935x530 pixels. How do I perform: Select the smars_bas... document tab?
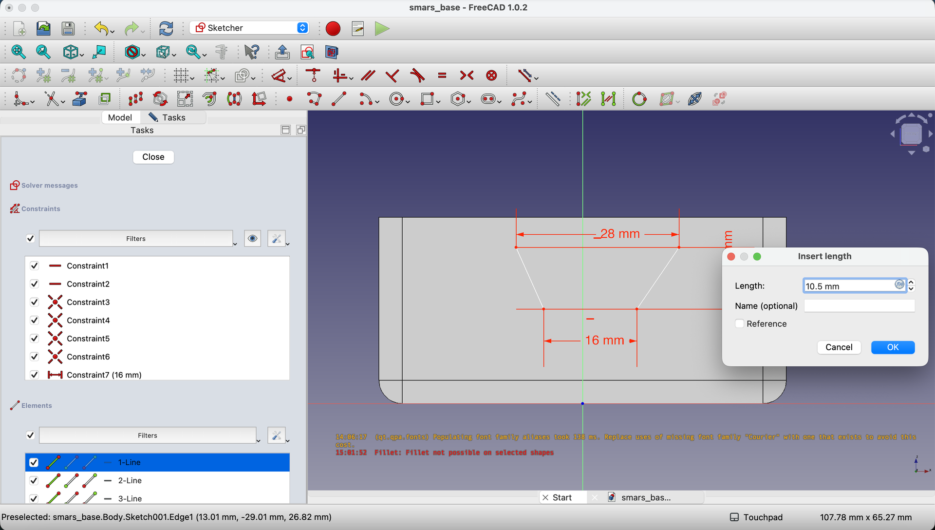point(646,497)
